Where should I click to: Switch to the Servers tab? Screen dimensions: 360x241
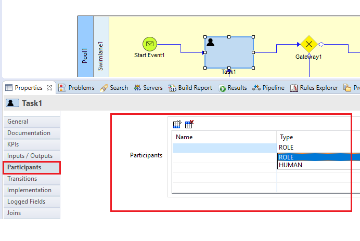pos(148,88)
